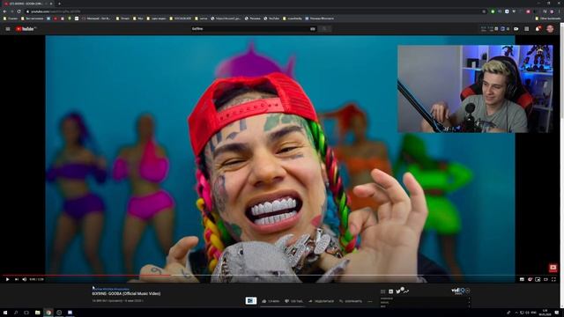
Task: Click the channel watermark in video corner
Action: point(553,268)
